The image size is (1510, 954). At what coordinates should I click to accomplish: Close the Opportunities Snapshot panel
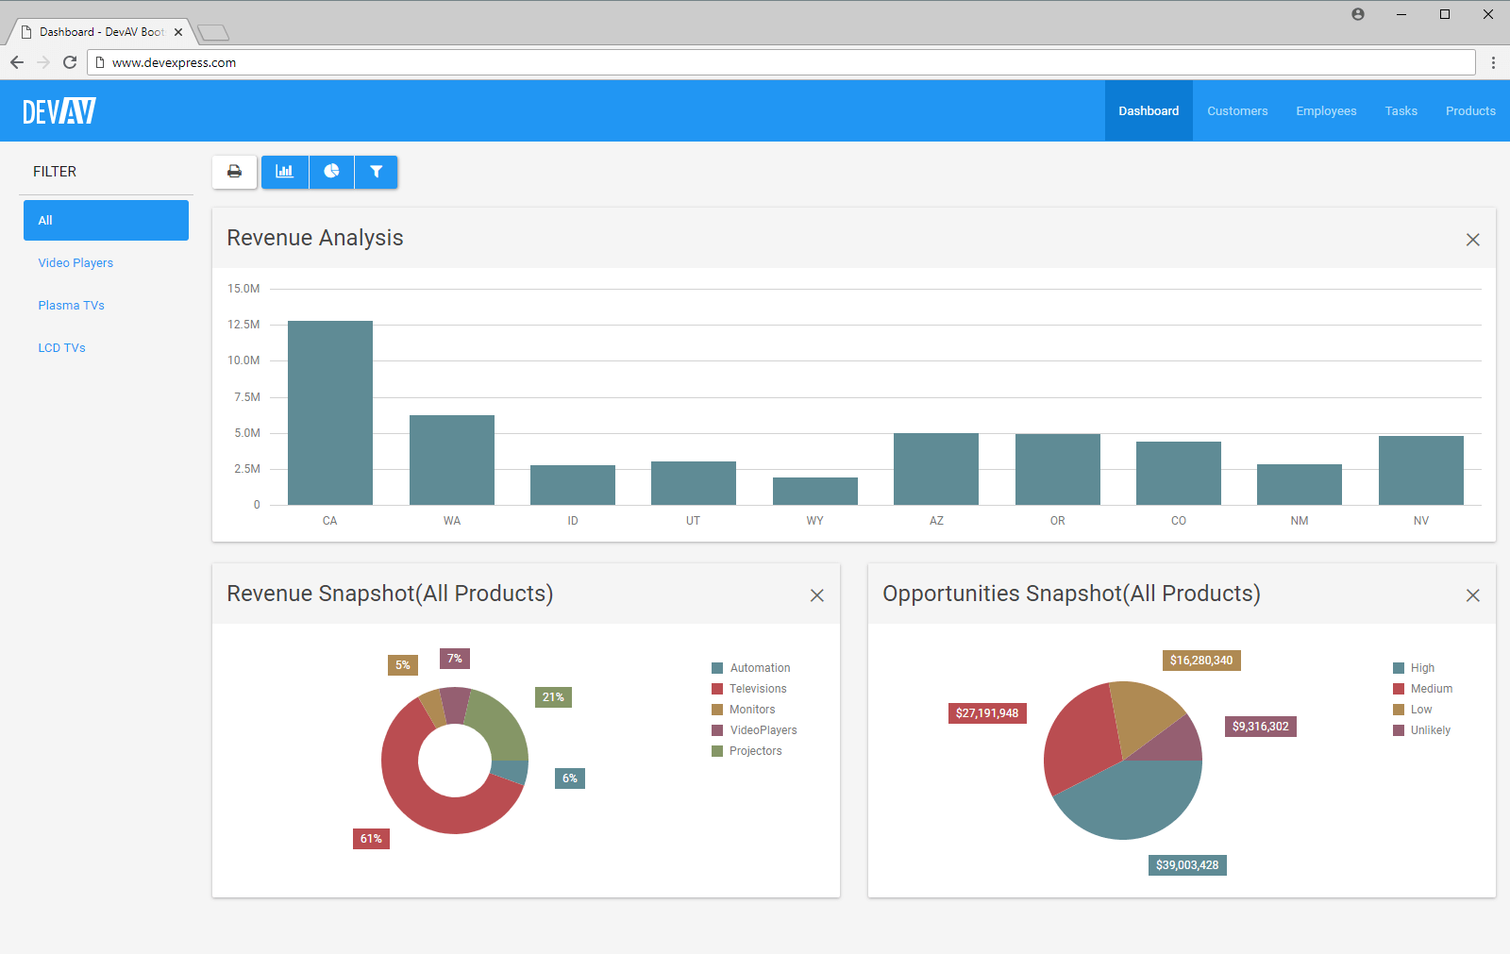click(1472, 595)
